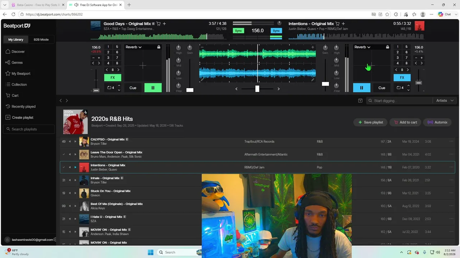460x258 pixels.
Task: Click the Save playlist button
Action: click(x=370, y=122)
